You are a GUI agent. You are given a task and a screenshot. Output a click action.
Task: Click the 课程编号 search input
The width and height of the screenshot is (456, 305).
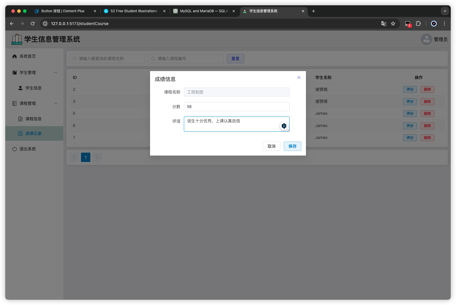[186, 59]
